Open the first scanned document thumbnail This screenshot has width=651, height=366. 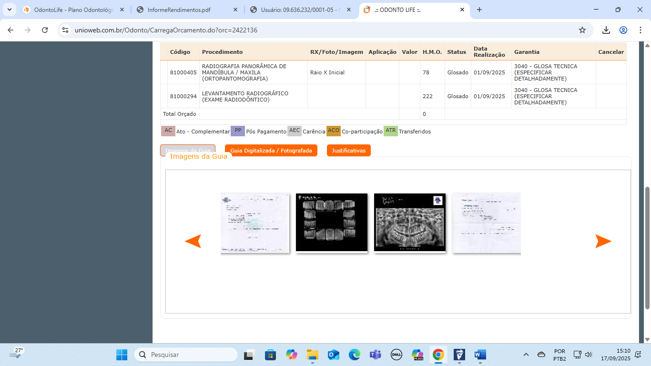click(255, 223)
